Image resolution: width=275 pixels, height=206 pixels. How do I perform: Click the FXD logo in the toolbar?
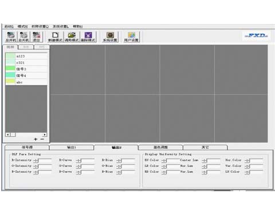(x=256, y=35)
